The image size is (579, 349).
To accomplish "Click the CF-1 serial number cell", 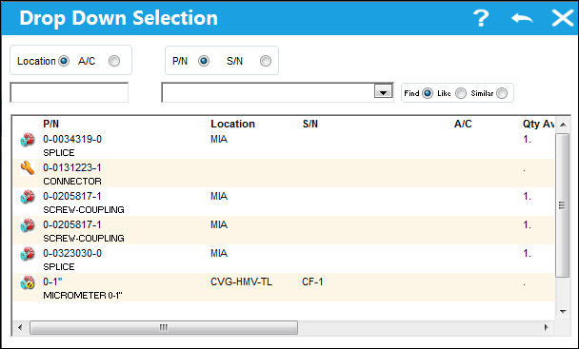I will [x=312, y=281].
